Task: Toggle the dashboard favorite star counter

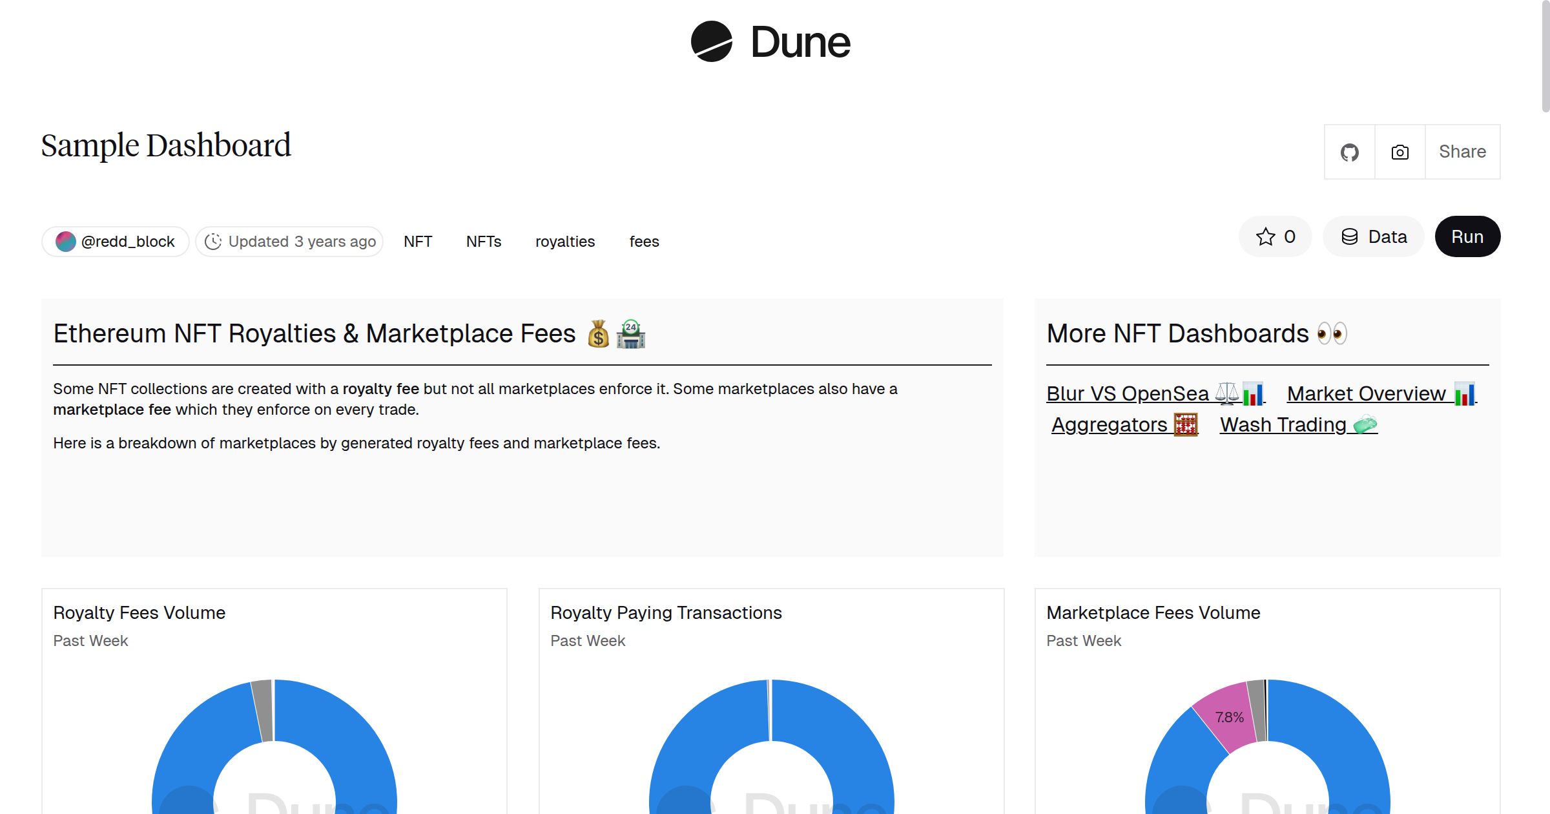Action: (x=1275, y=236)
